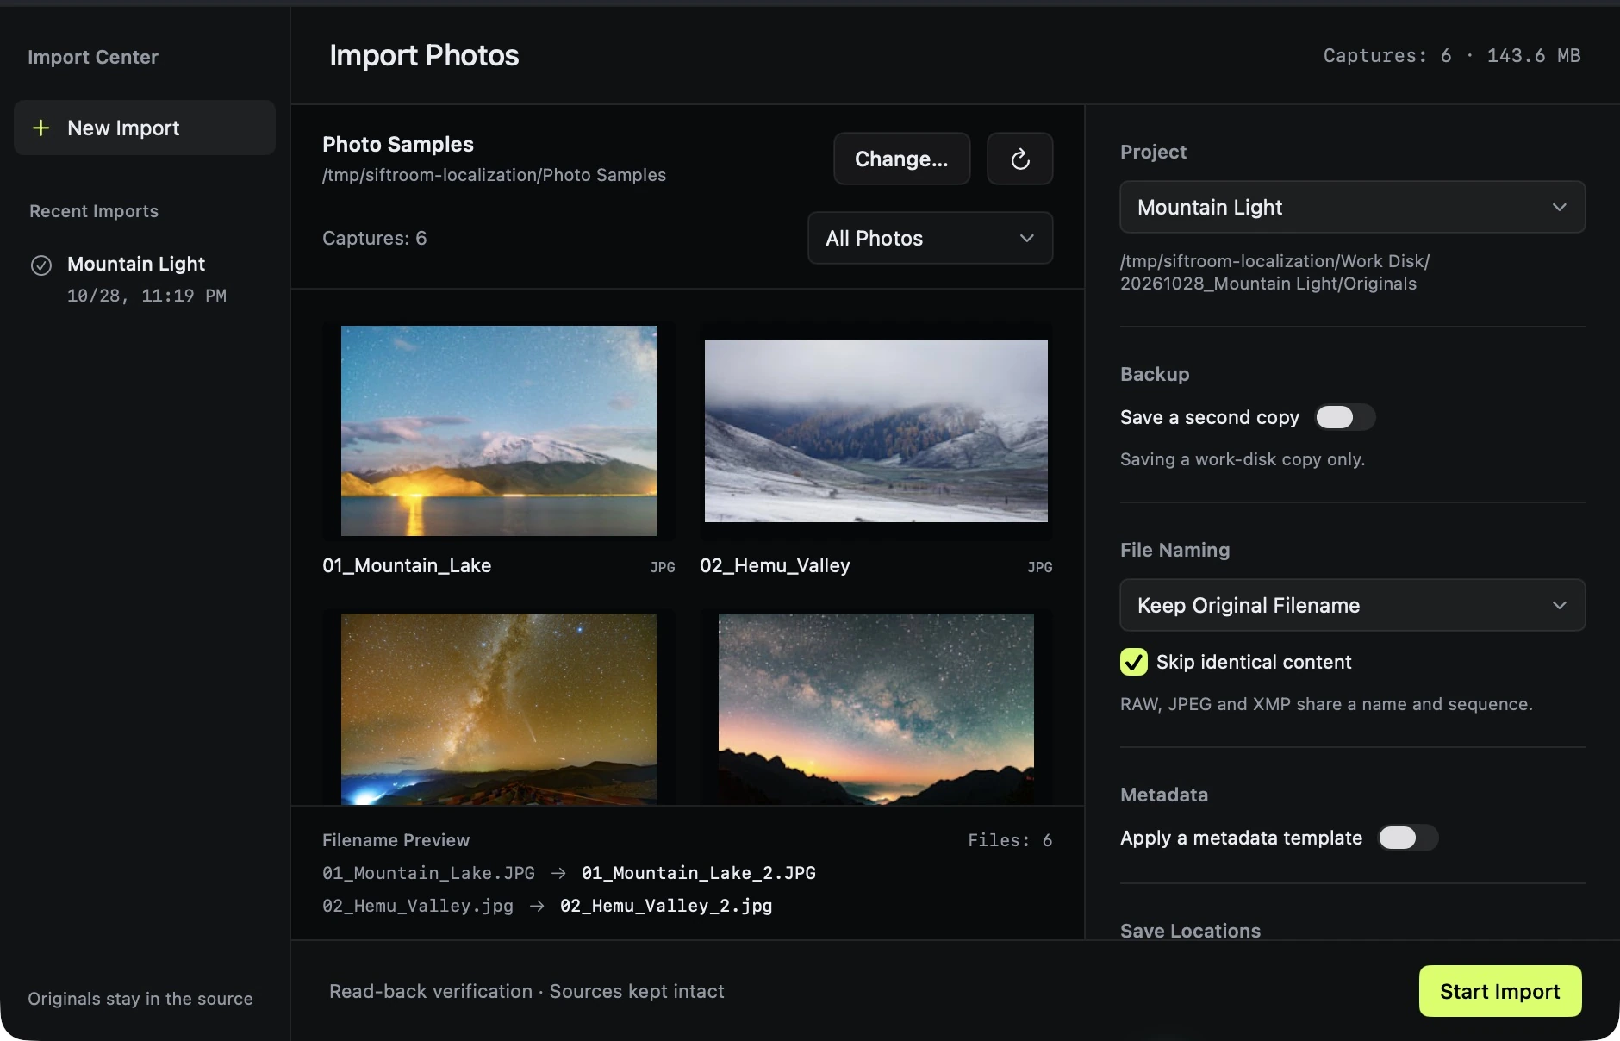The height and width of the screenshot is (1041, 1620).
Task: Click the 02_Hemu_Valley_2.jpg preview name
Action: pyautogui.click(x=666, y=906)
